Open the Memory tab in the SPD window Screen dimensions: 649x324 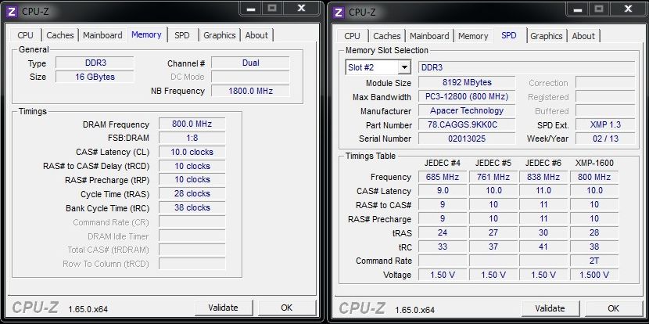(473, 36)
